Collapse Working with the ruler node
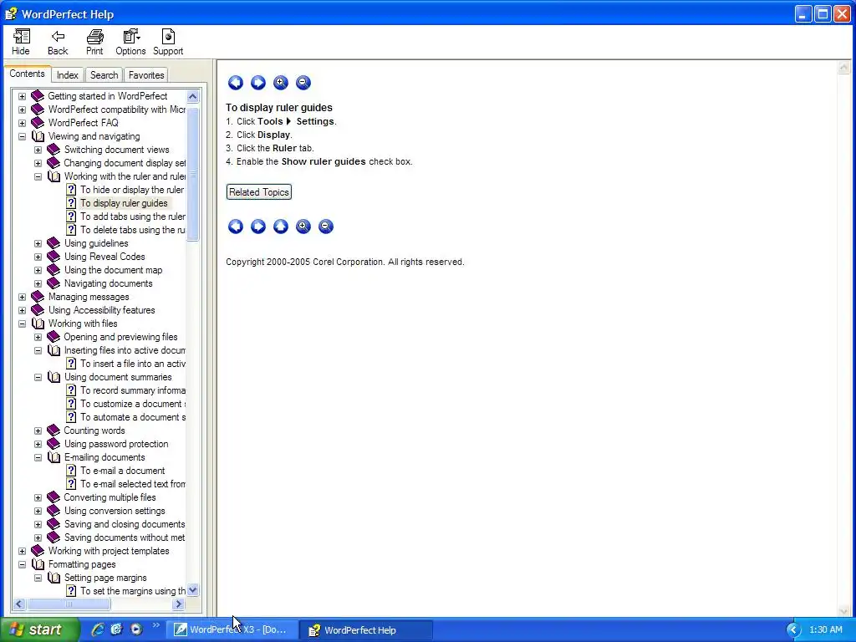Screen dimensions: 856x642 38,176
